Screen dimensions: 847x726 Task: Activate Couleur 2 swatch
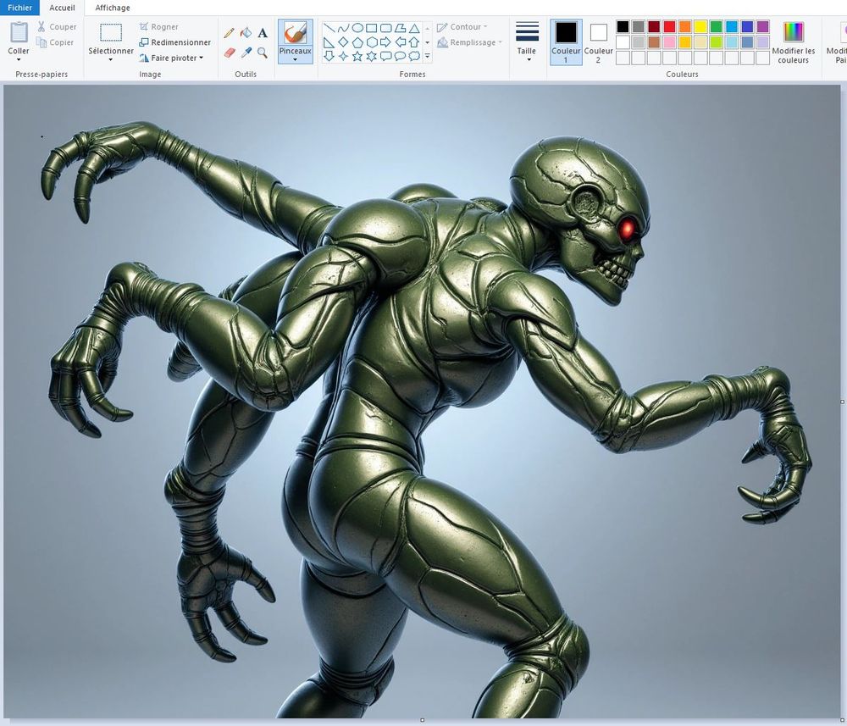click(x=599, y=42)
